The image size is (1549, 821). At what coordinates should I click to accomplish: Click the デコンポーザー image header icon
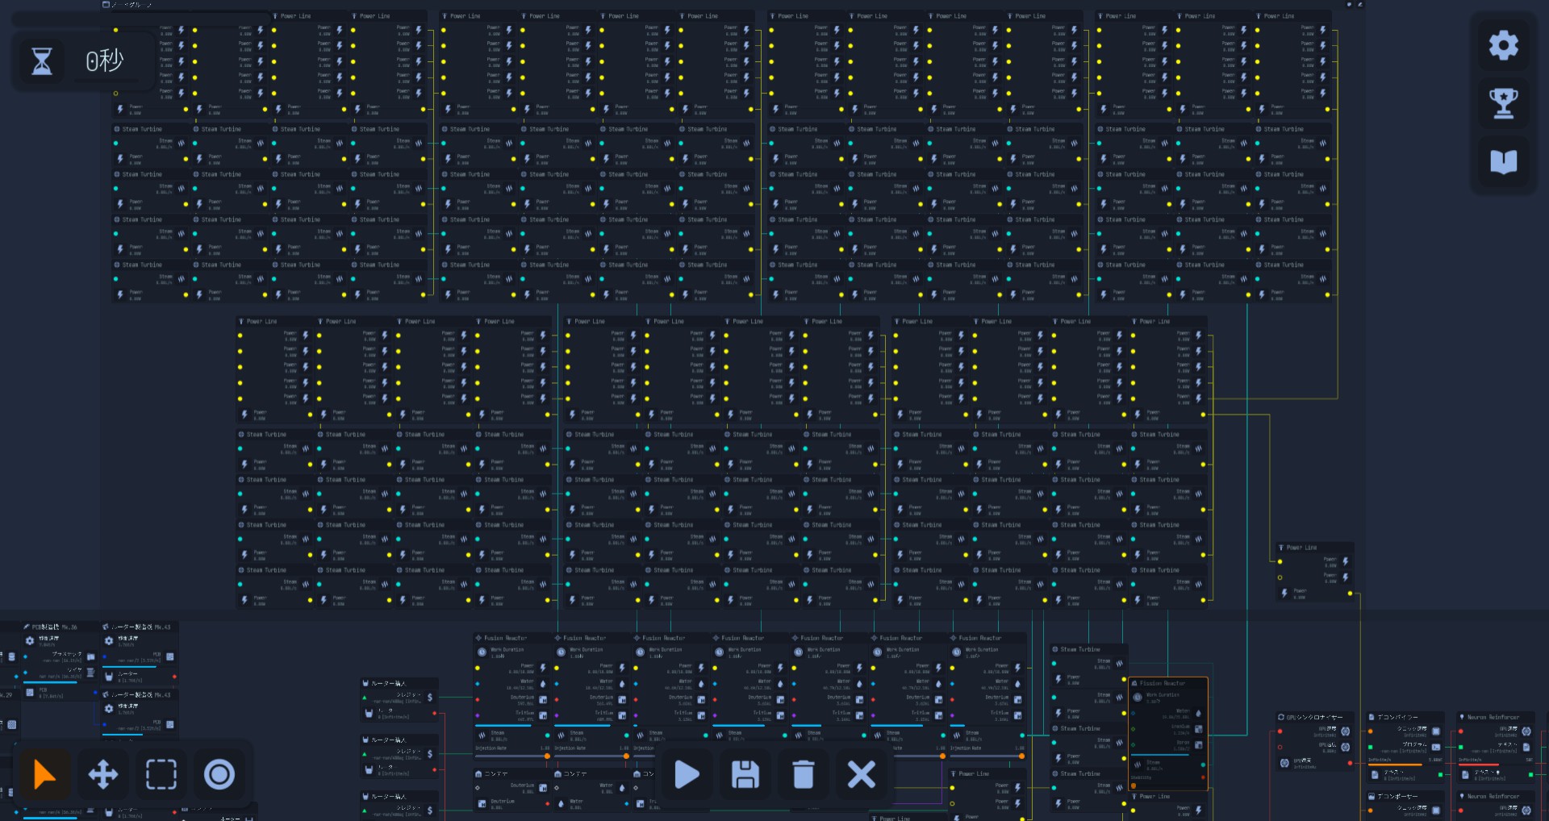[1372, 796]
